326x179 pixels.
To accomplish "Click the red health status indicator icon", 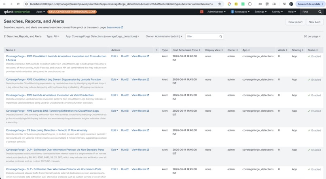I will pyautogui.click(x=202, y=12).
